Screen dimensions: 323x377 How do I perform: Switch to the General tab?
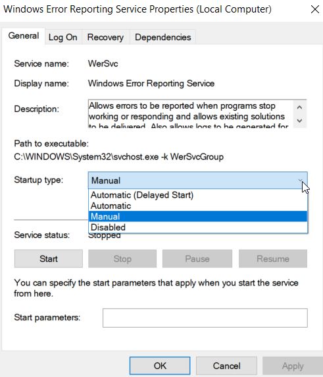[24, 36]
